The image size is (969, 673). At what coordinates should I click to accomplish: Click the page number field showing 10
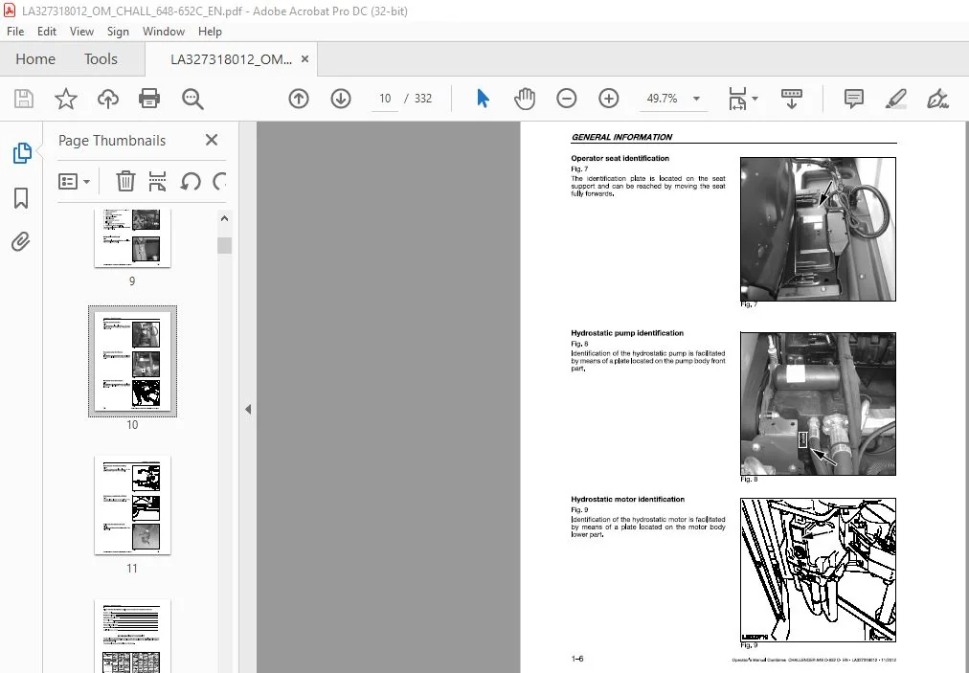385,99
